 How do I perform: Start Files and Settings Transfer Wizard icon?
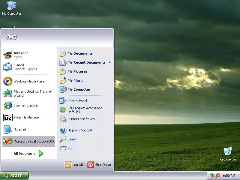[x=8, y=93]
